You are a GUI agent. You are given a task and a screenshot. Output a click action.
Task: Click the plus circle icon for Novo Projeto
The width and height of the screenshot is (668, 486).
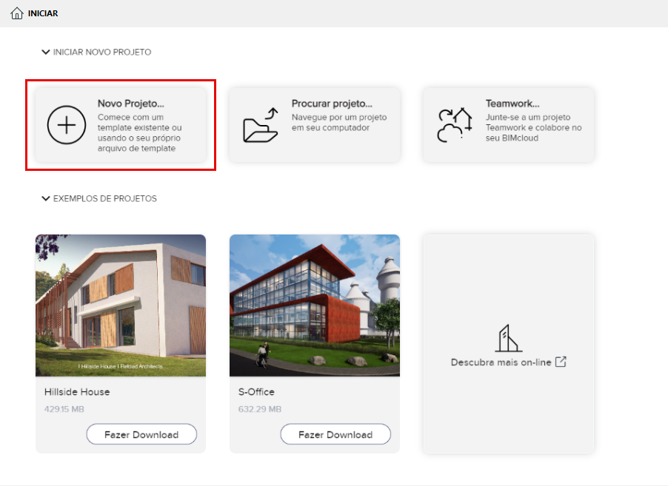tap(67, 125)
